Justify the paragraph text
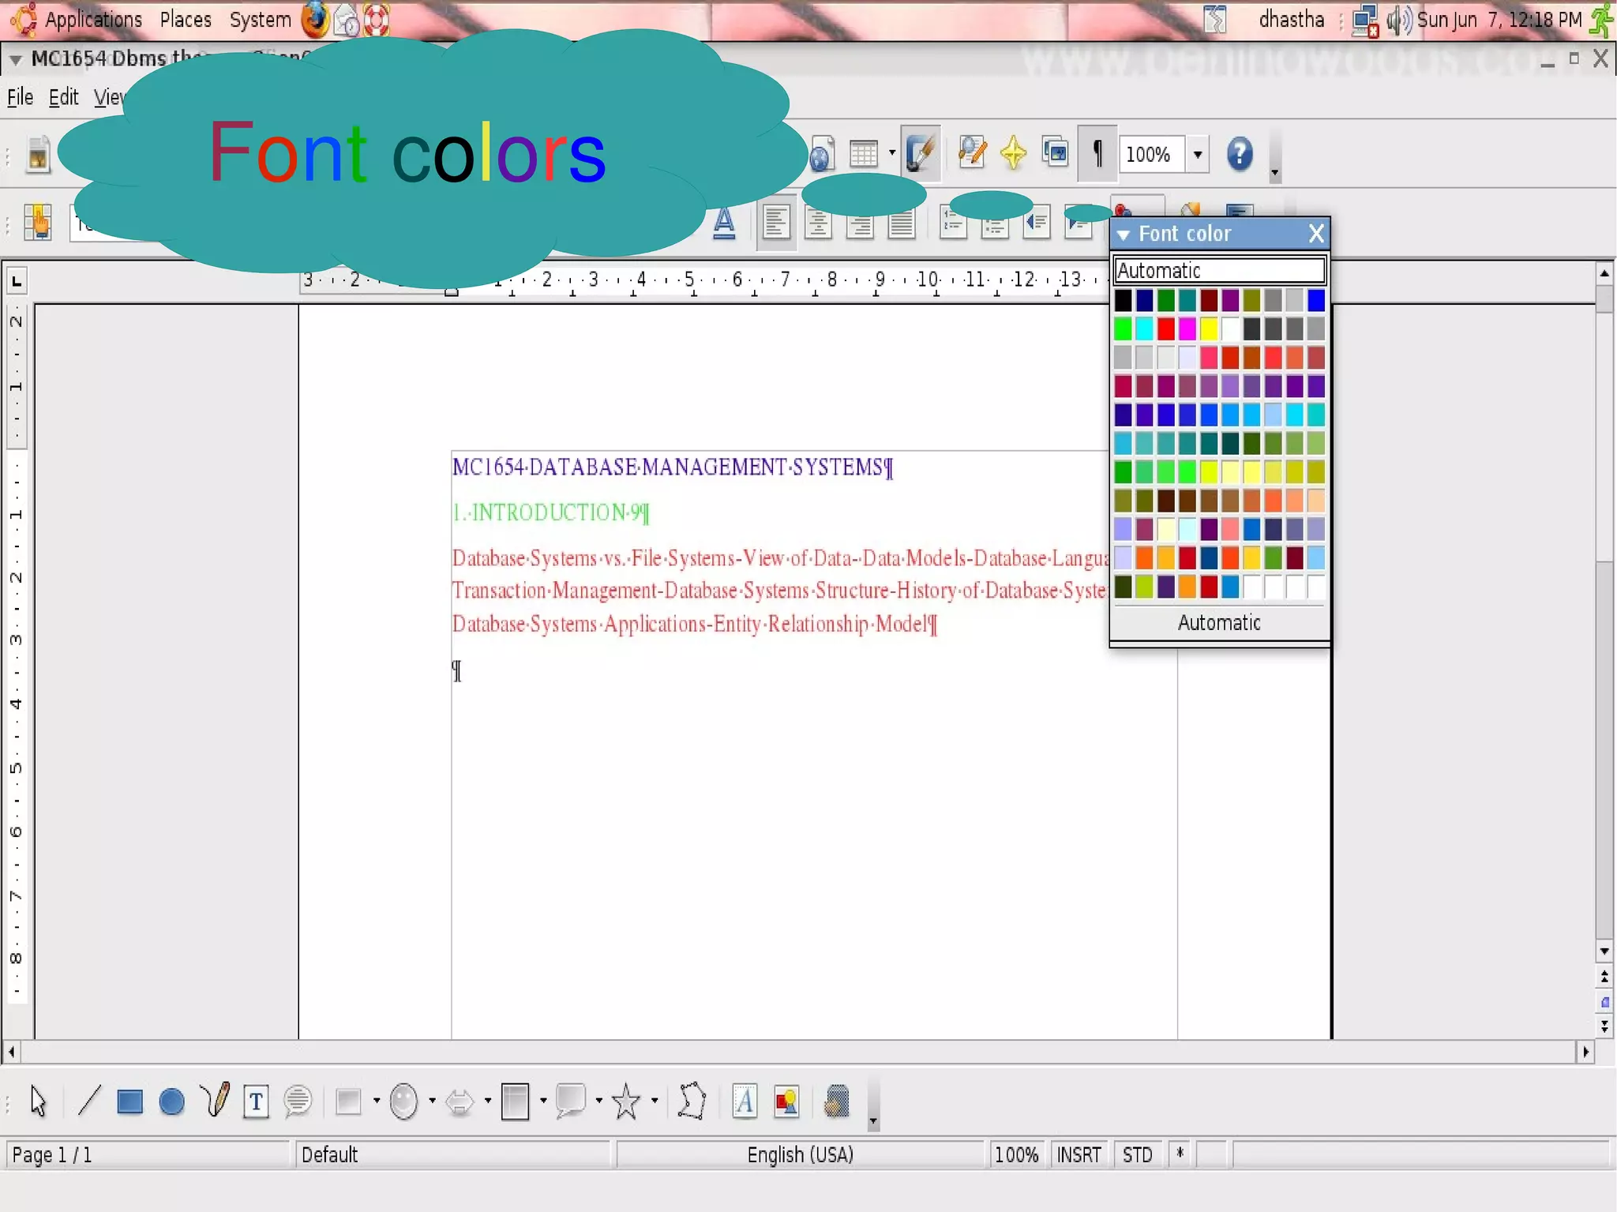Viewport: 1617px width, 1212px height. (901, 224)
